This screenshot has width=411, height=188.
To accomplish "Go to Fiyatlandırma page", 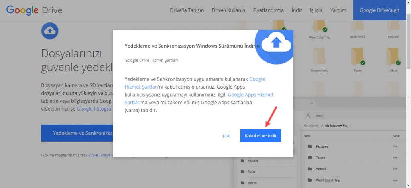I will 268,10.
